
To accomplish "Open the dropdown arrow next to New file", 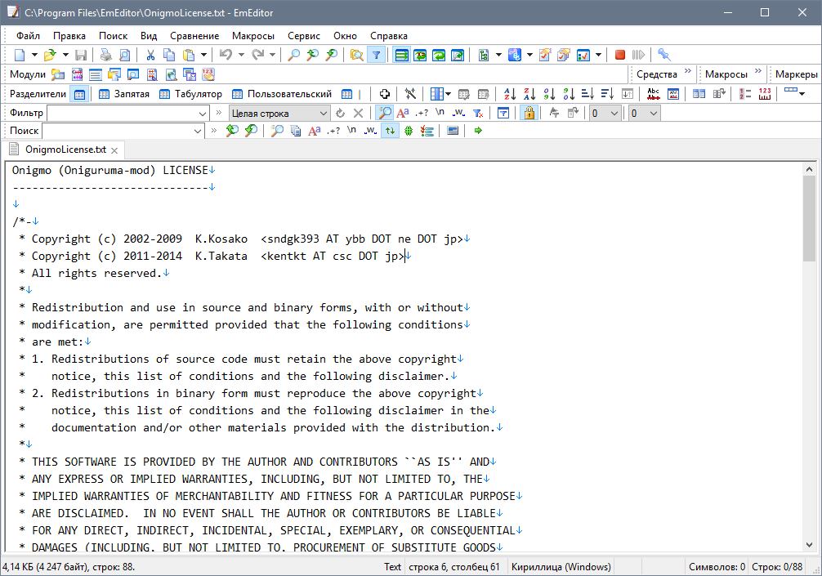I will (x=34, y=55).
